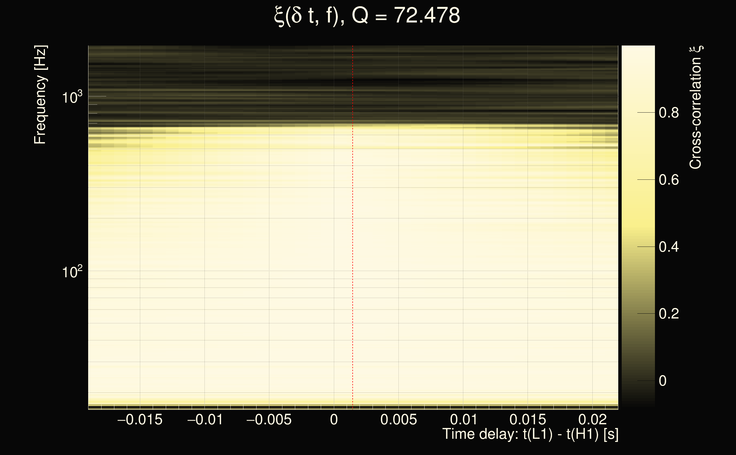
Task: Click the -0.015 time delay tick label
Action: (140, 420)
